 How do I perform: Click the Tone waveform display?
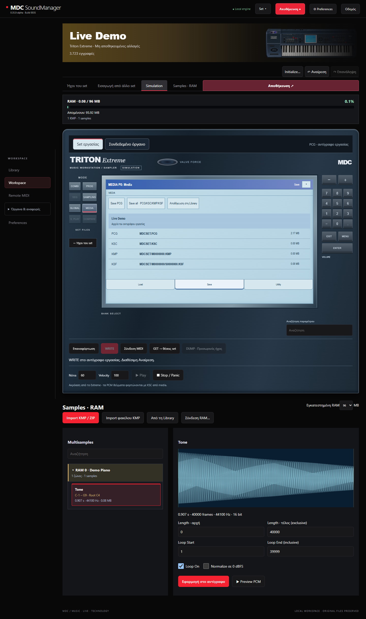click(x=266, y=478)
